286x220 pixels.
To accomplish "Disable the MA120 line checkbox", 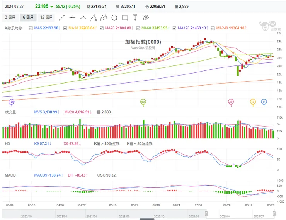I will 174,28.
